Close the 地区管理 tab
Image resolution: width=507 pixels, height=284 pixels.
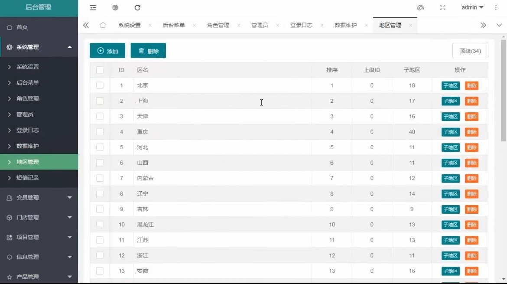[x=410, y=25]
